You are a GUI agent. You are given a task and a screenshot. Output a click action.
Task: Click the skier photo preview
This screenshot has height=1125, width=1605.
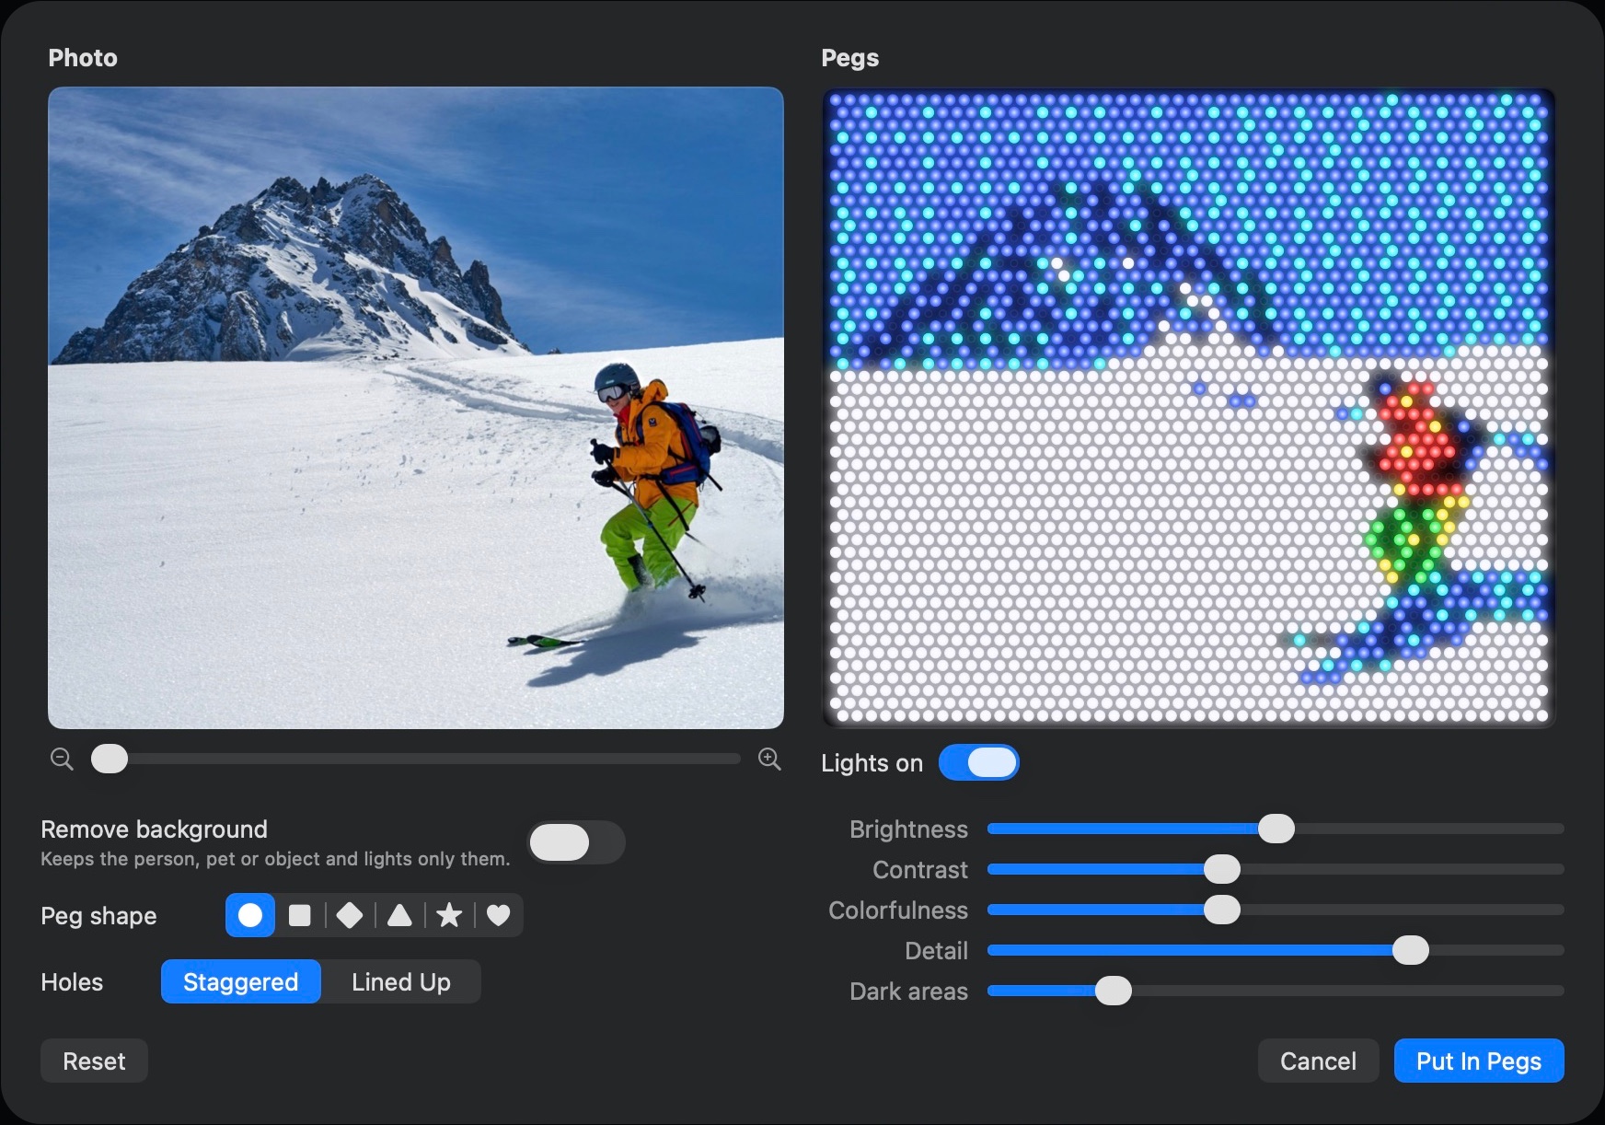click(416, 408)
